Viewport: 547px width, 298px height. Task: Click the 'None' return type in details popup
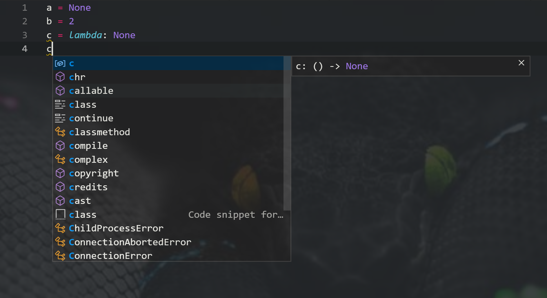357,66
